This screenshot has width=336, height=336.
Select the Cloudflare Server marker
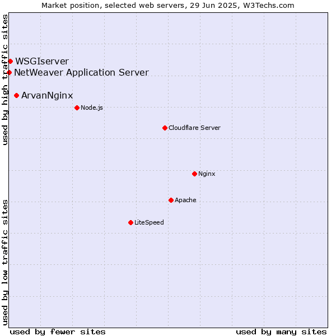coord(165,128)
